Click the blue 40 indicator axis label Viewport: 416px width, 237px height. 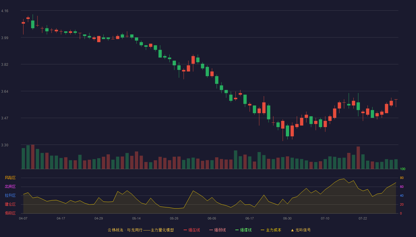point(402,196)
